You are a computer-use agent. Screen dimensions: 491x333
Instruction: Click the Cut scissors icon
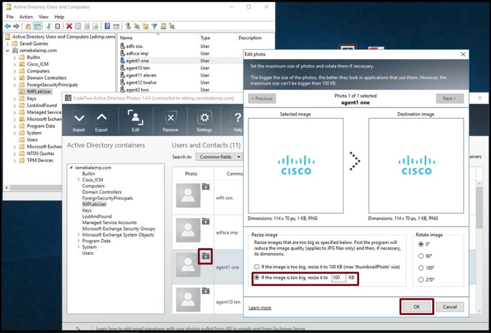pos(49,26)
